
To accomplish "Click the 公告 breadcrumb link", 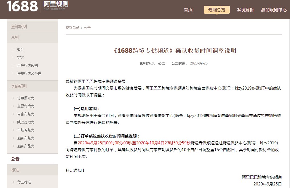I will pos(87,28).
